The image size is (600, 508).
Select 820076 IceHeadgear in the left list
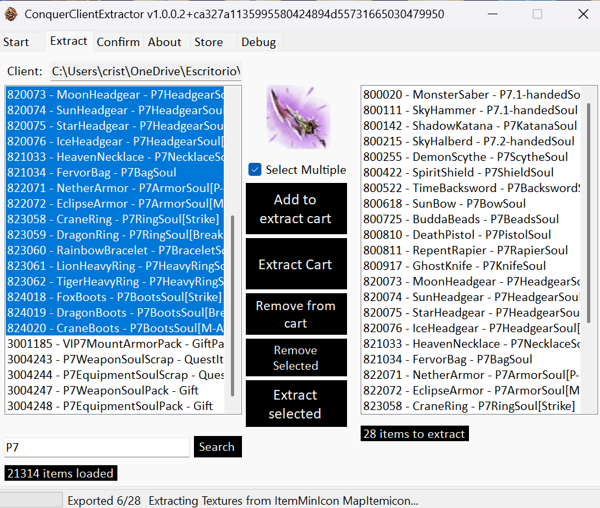(x=115, y=141)
